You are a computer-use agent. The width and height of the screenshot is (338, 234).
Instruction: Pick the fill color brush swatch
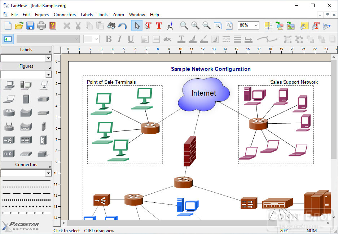click(x=193, y=39)
